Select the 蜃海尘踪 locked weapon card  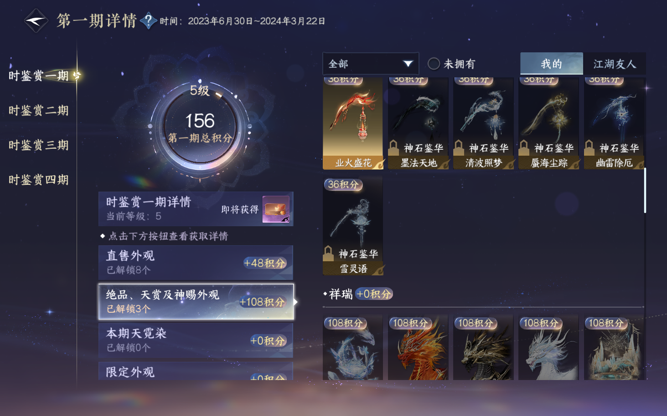coord(548,123)
